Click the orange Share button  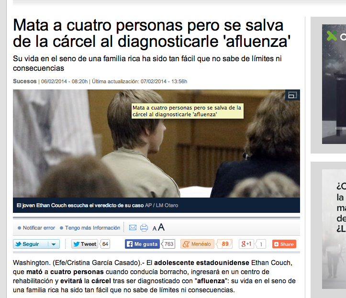(284, 244)
